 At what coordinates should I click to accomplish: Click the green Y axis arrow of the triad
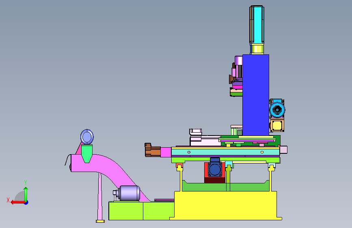26,194
